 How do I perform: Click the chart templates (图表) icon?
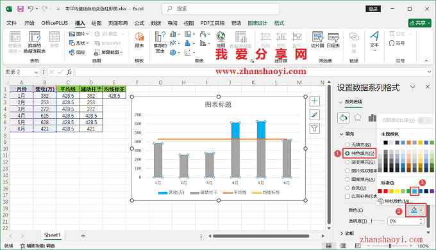coord(139,40)
